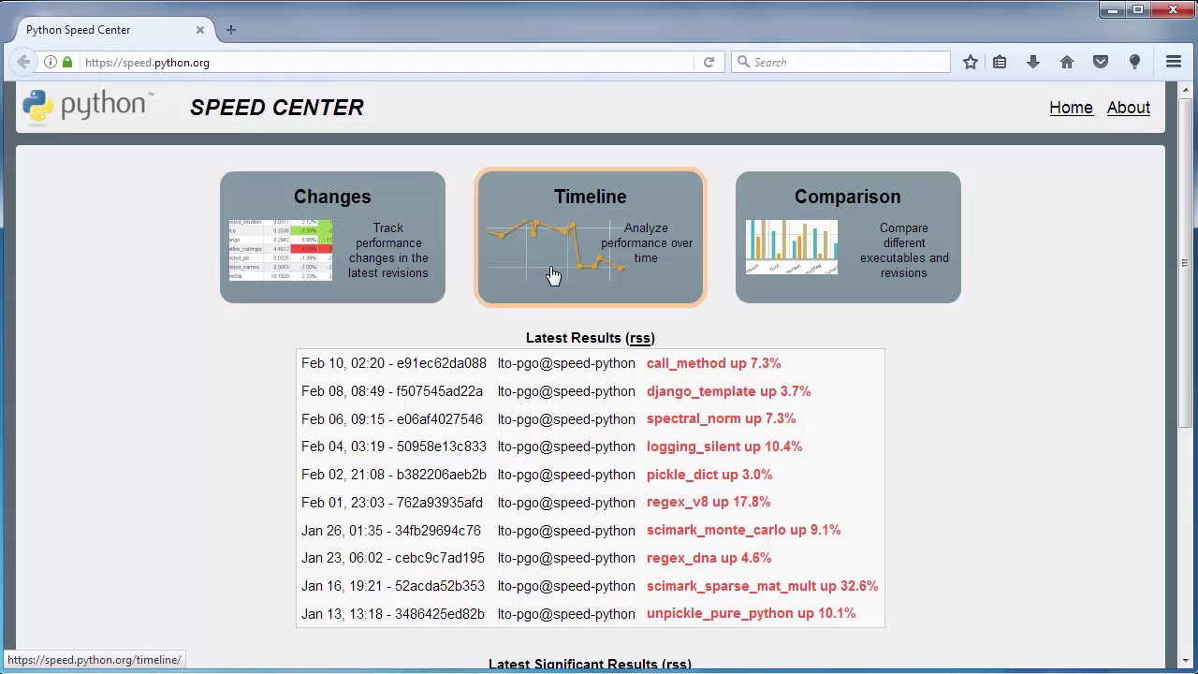1198x674 pixels.
Task: Open call_method up 7.3% result
Action: point(713,363)
